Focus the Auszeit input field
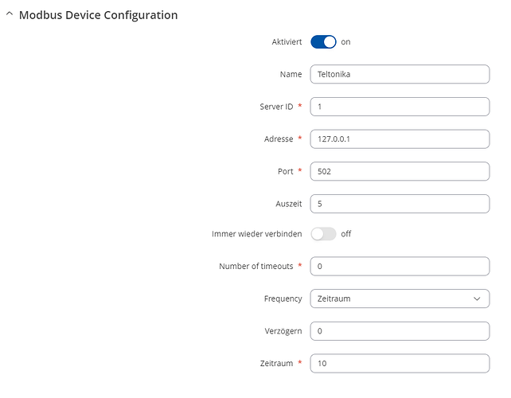The width and height of the screenshot is (511, 398). [400, 204]
